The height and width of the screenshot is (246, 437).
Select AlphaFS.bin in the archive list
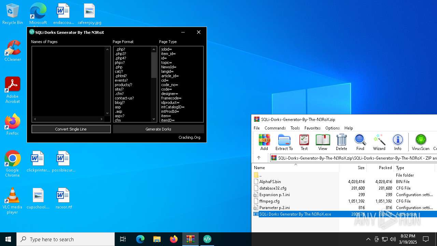pyautogui.click(x=344, y=182)
